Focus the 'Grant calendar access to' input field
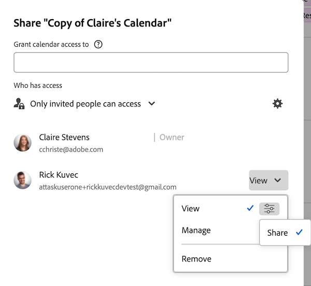 pos(151,62)
